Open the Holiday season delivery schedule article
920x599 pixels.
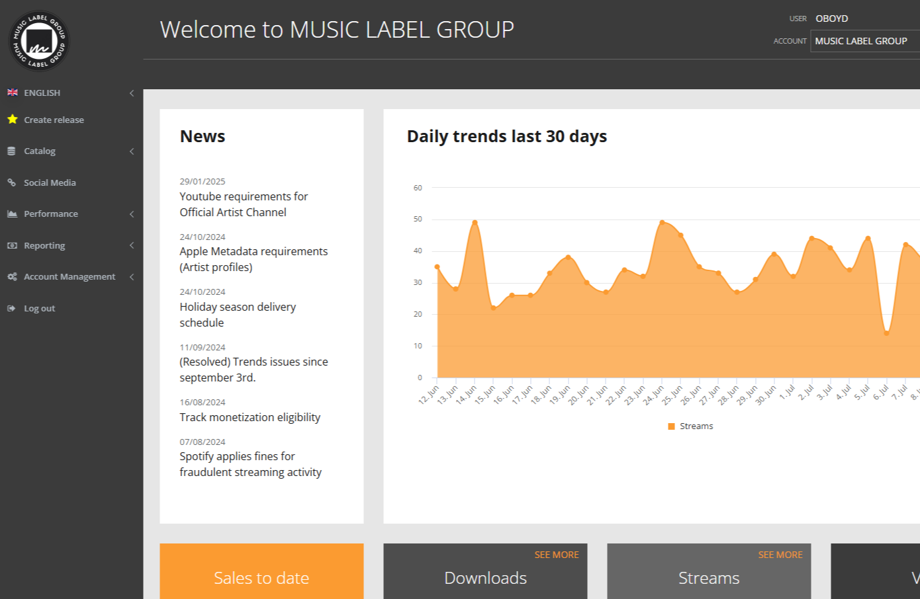238,314
